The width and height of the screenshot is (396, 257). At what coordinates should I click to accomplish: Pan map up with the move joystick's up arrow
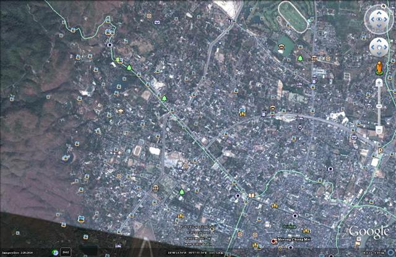pyautogui.click(x=379, y=40)
